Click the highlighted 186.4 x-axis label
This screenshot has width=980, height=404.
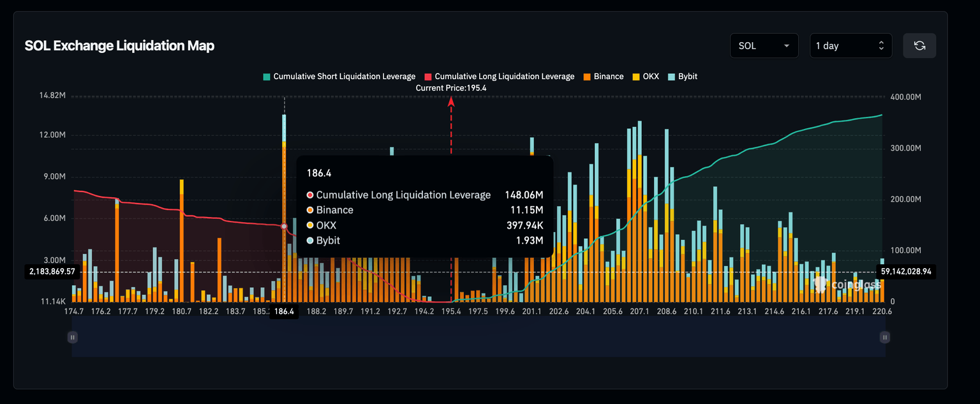tap(283, 312)
